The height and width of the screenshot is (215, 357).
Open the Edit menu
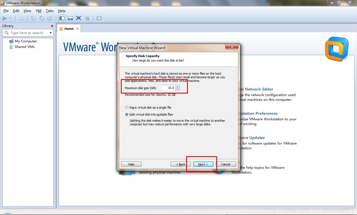coord(16,11)
